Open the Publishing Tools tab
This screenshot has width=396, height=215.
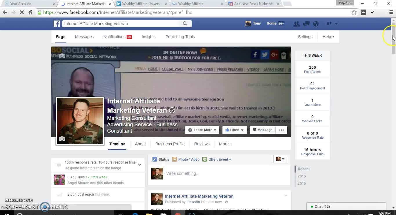pos(180,37)
